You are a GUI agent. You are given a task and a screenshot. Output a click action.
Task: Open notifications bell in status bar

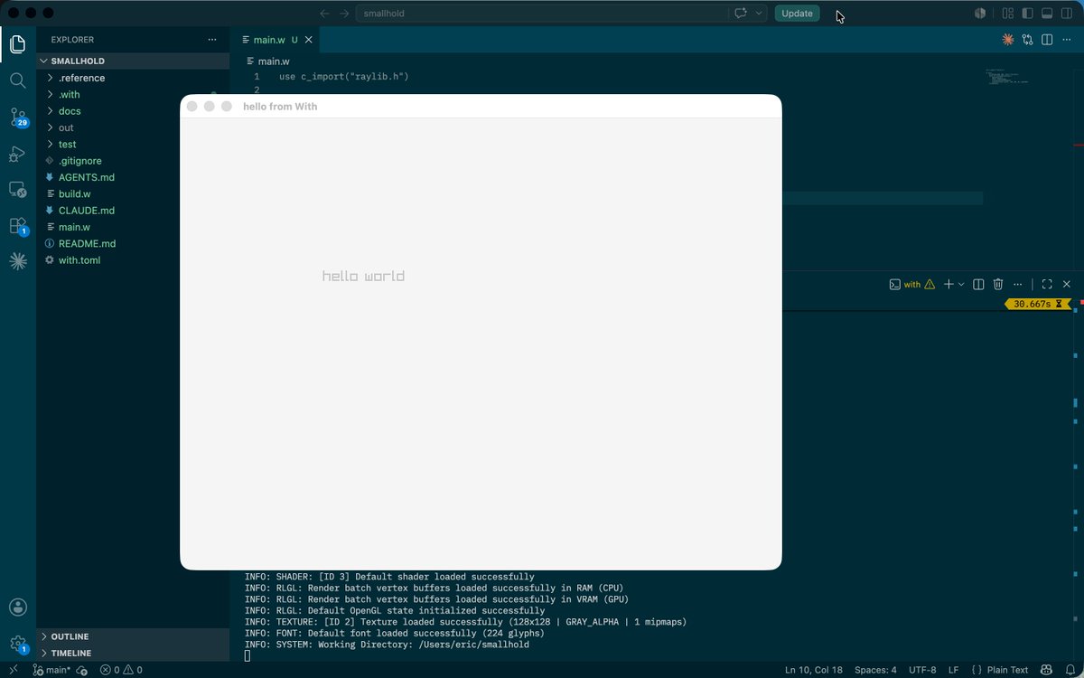1070,670
